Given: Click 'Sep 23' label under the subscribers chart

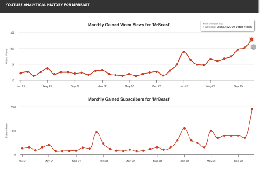Looking at the screenshot, I should pyautogui.click(x=238, y=161).
